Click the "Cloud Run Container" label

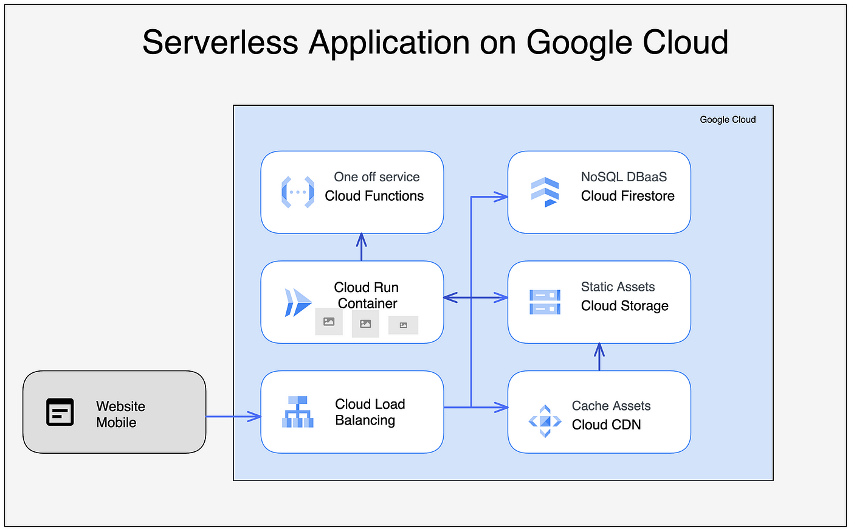pyautogui.click(x=367, y=295)
